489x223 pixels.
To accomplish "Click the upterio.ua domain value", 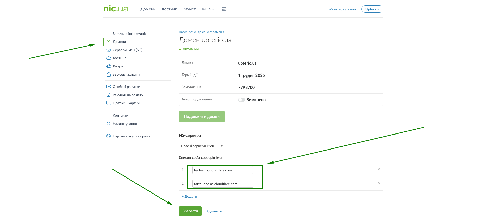I will pyautogui.click(x=247, y=63).
